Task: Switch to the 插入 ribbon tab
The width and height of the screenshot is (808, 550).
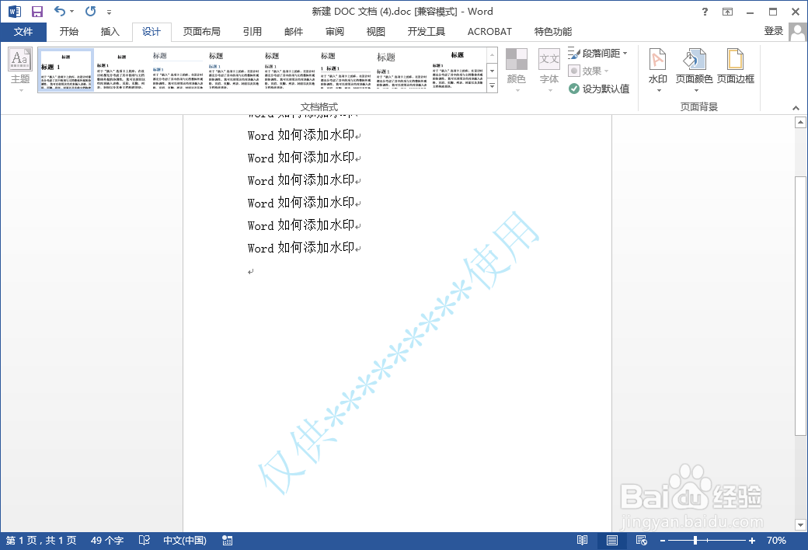Action: click(110, 31)
